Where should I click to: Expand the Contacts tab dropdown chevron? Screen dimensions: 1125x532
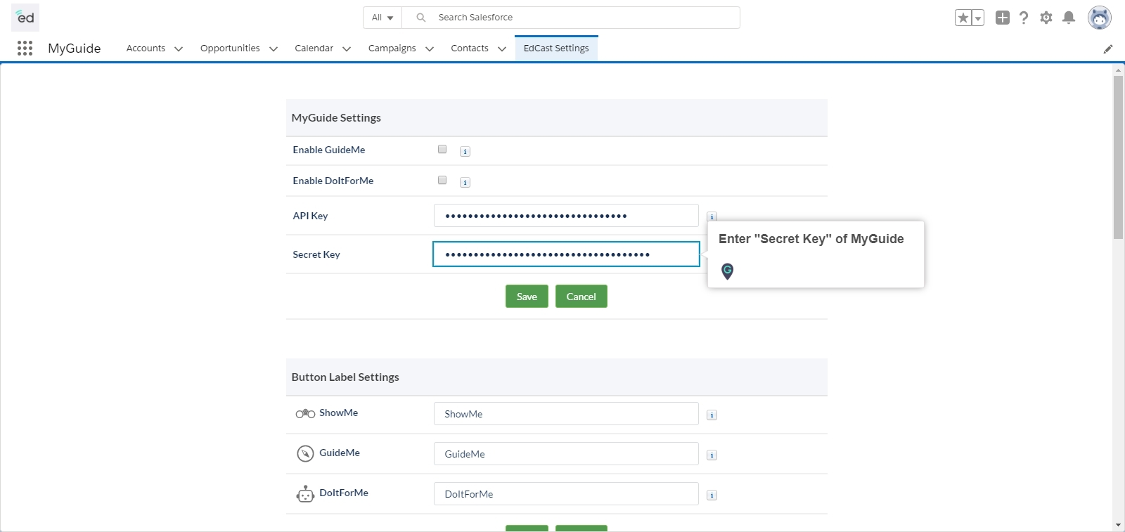pyautogui.click(x=502, y=48)
